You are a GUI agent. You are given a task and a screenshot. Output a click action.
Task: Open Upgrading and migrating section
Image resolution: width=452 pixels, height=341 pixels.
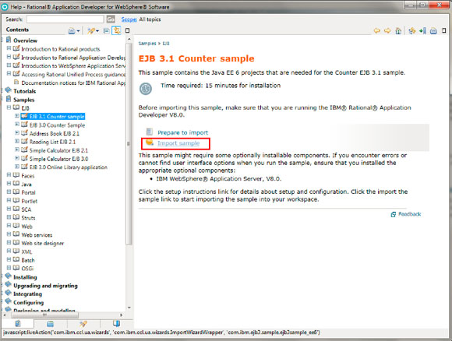tap(45, 286)
